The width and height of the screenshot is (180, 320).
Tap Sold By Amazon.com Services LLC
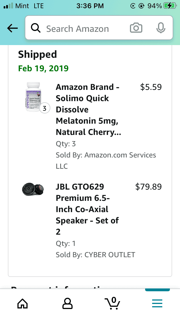(x=106, y=161)
